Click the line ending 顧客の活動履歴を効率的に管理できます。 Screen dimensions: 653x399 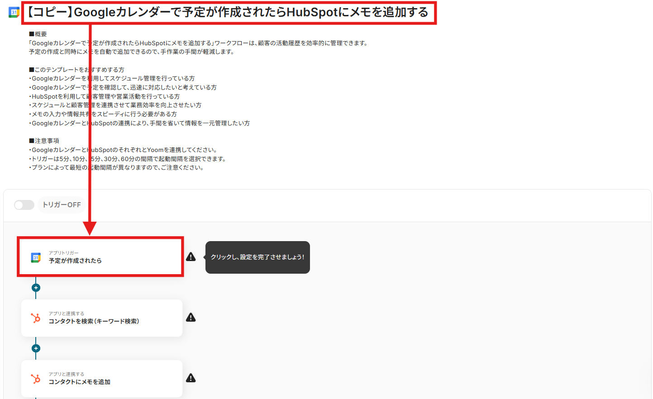tap(199, 43)
